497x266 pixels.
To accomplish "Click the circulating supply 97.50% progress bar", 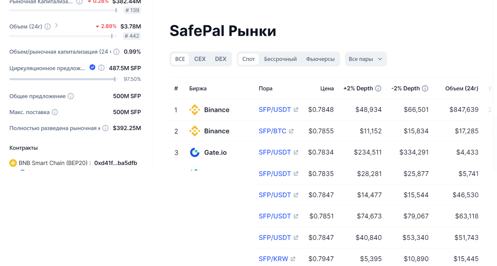I will [x=62, y=79].
